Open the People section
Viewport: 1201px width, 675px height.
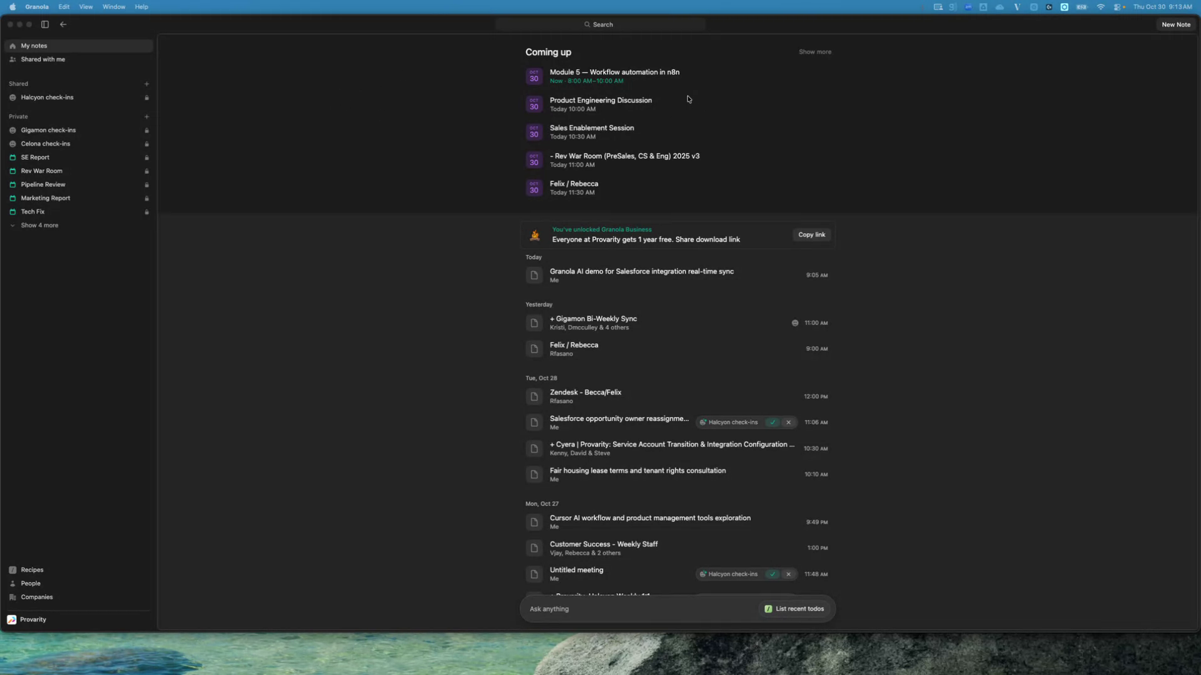click(x=29, y=583)
